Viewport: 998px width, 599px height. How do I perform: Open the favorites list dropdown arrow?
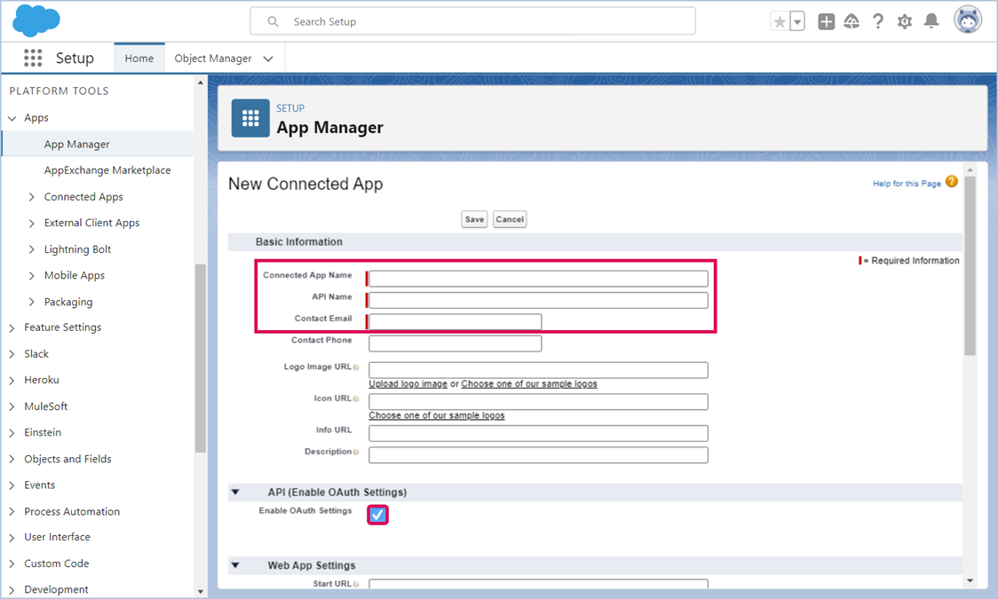pyautogui.click(x=796, y=21)
